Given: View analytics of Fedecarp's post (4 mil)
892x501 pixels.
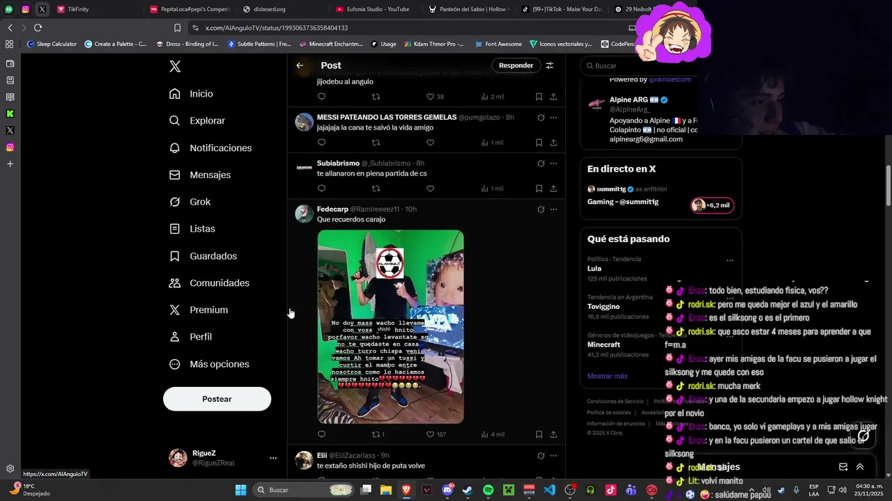Looking at the screenshot, I should point(492,434).
